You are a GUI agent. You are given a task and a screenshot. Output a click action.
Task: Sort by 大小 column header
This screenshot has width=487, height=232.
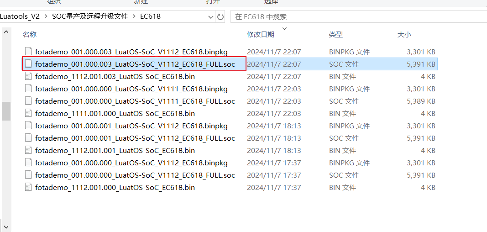[x=404, y=34]
